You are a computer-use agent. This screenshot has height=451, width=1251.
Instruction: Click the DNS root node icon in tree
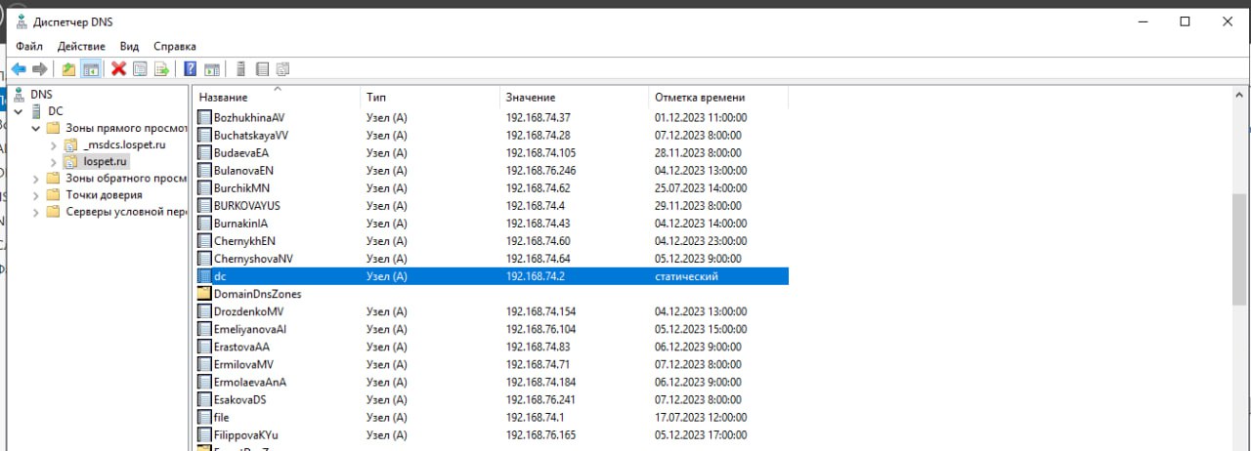tap(21, 95)
